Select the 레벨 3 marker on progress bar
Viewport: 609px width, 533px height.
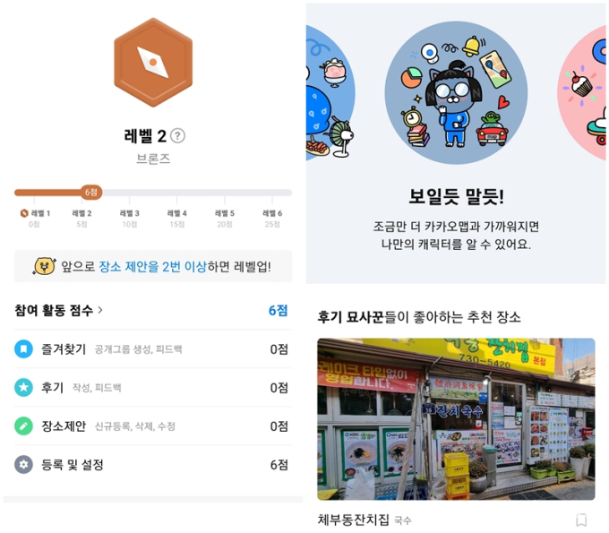click(x=129, y=218)
